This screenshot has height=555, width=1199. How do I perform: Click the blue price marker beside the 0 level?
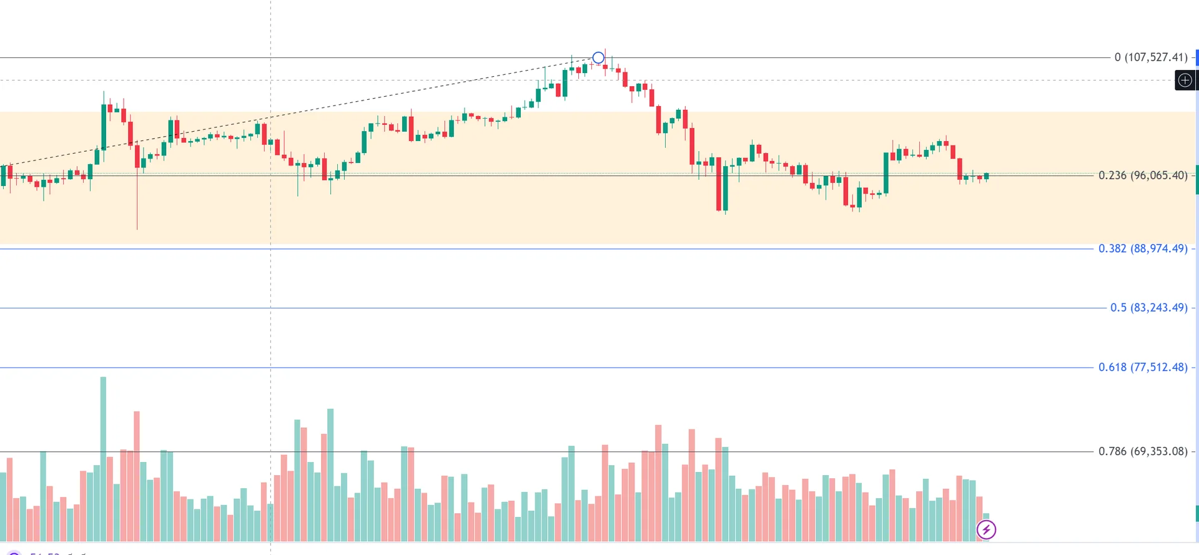1197,57
